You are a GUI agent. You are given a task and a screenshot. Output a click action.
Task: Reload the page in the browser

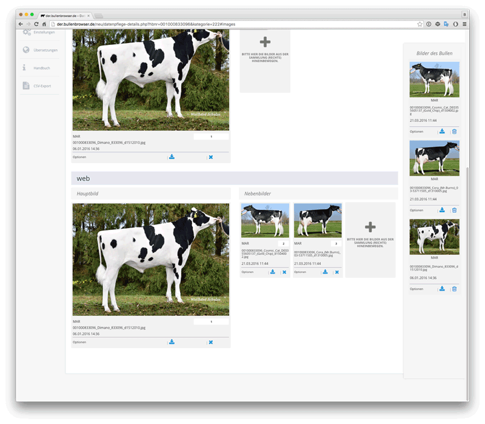click(x=36, y=24)
